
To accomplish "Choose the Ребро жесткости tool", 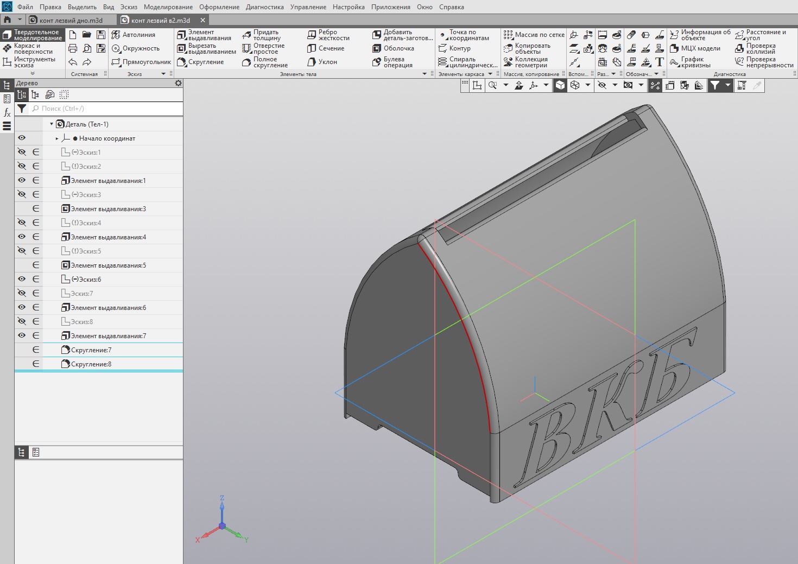I will [x=328, y=35].
